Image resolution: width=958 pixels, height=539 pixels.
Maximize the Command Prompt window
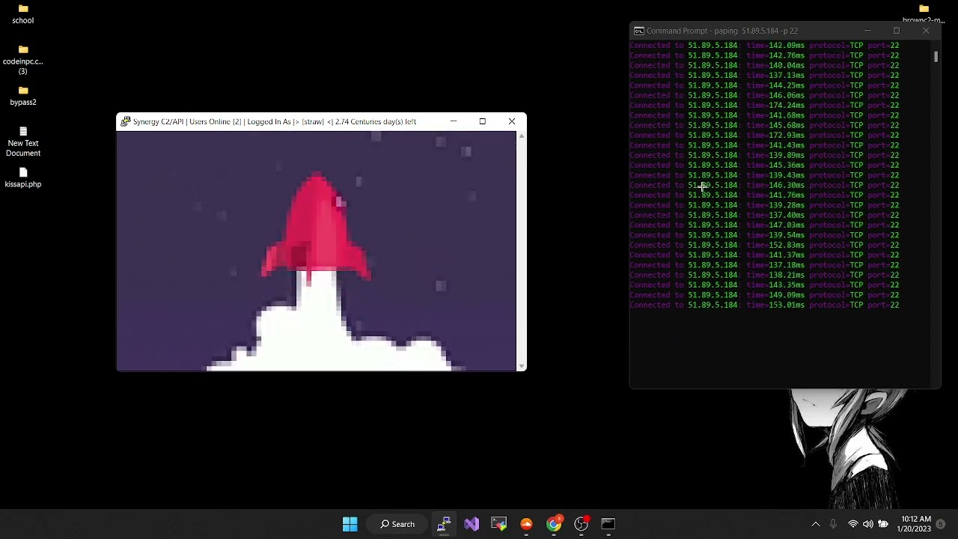897,31
